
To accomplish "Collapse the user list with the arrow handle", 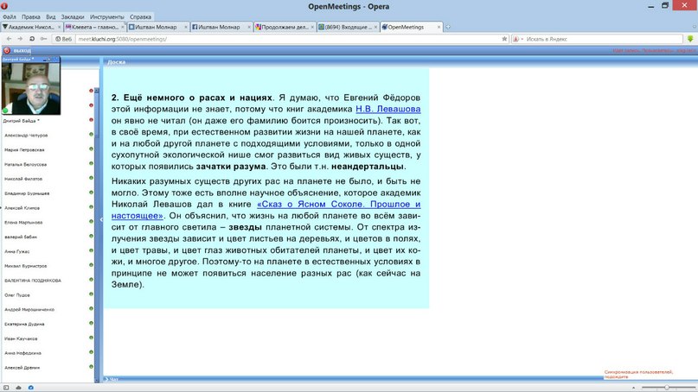I will pyautogui.click(x=101, y=219).
